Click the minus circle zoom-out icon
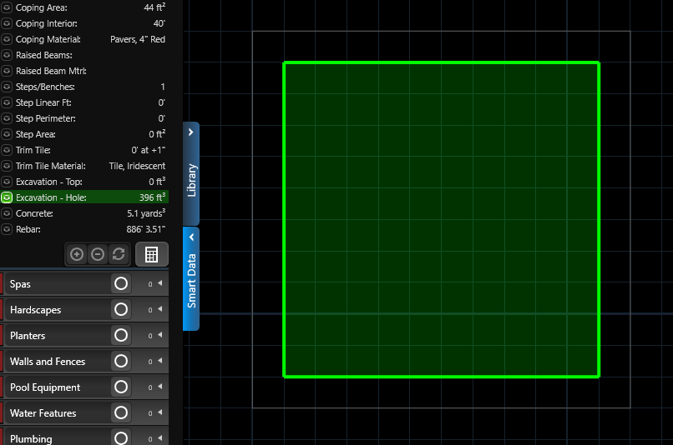This screenshot has width=673, height=445. [x=98, y=254]
